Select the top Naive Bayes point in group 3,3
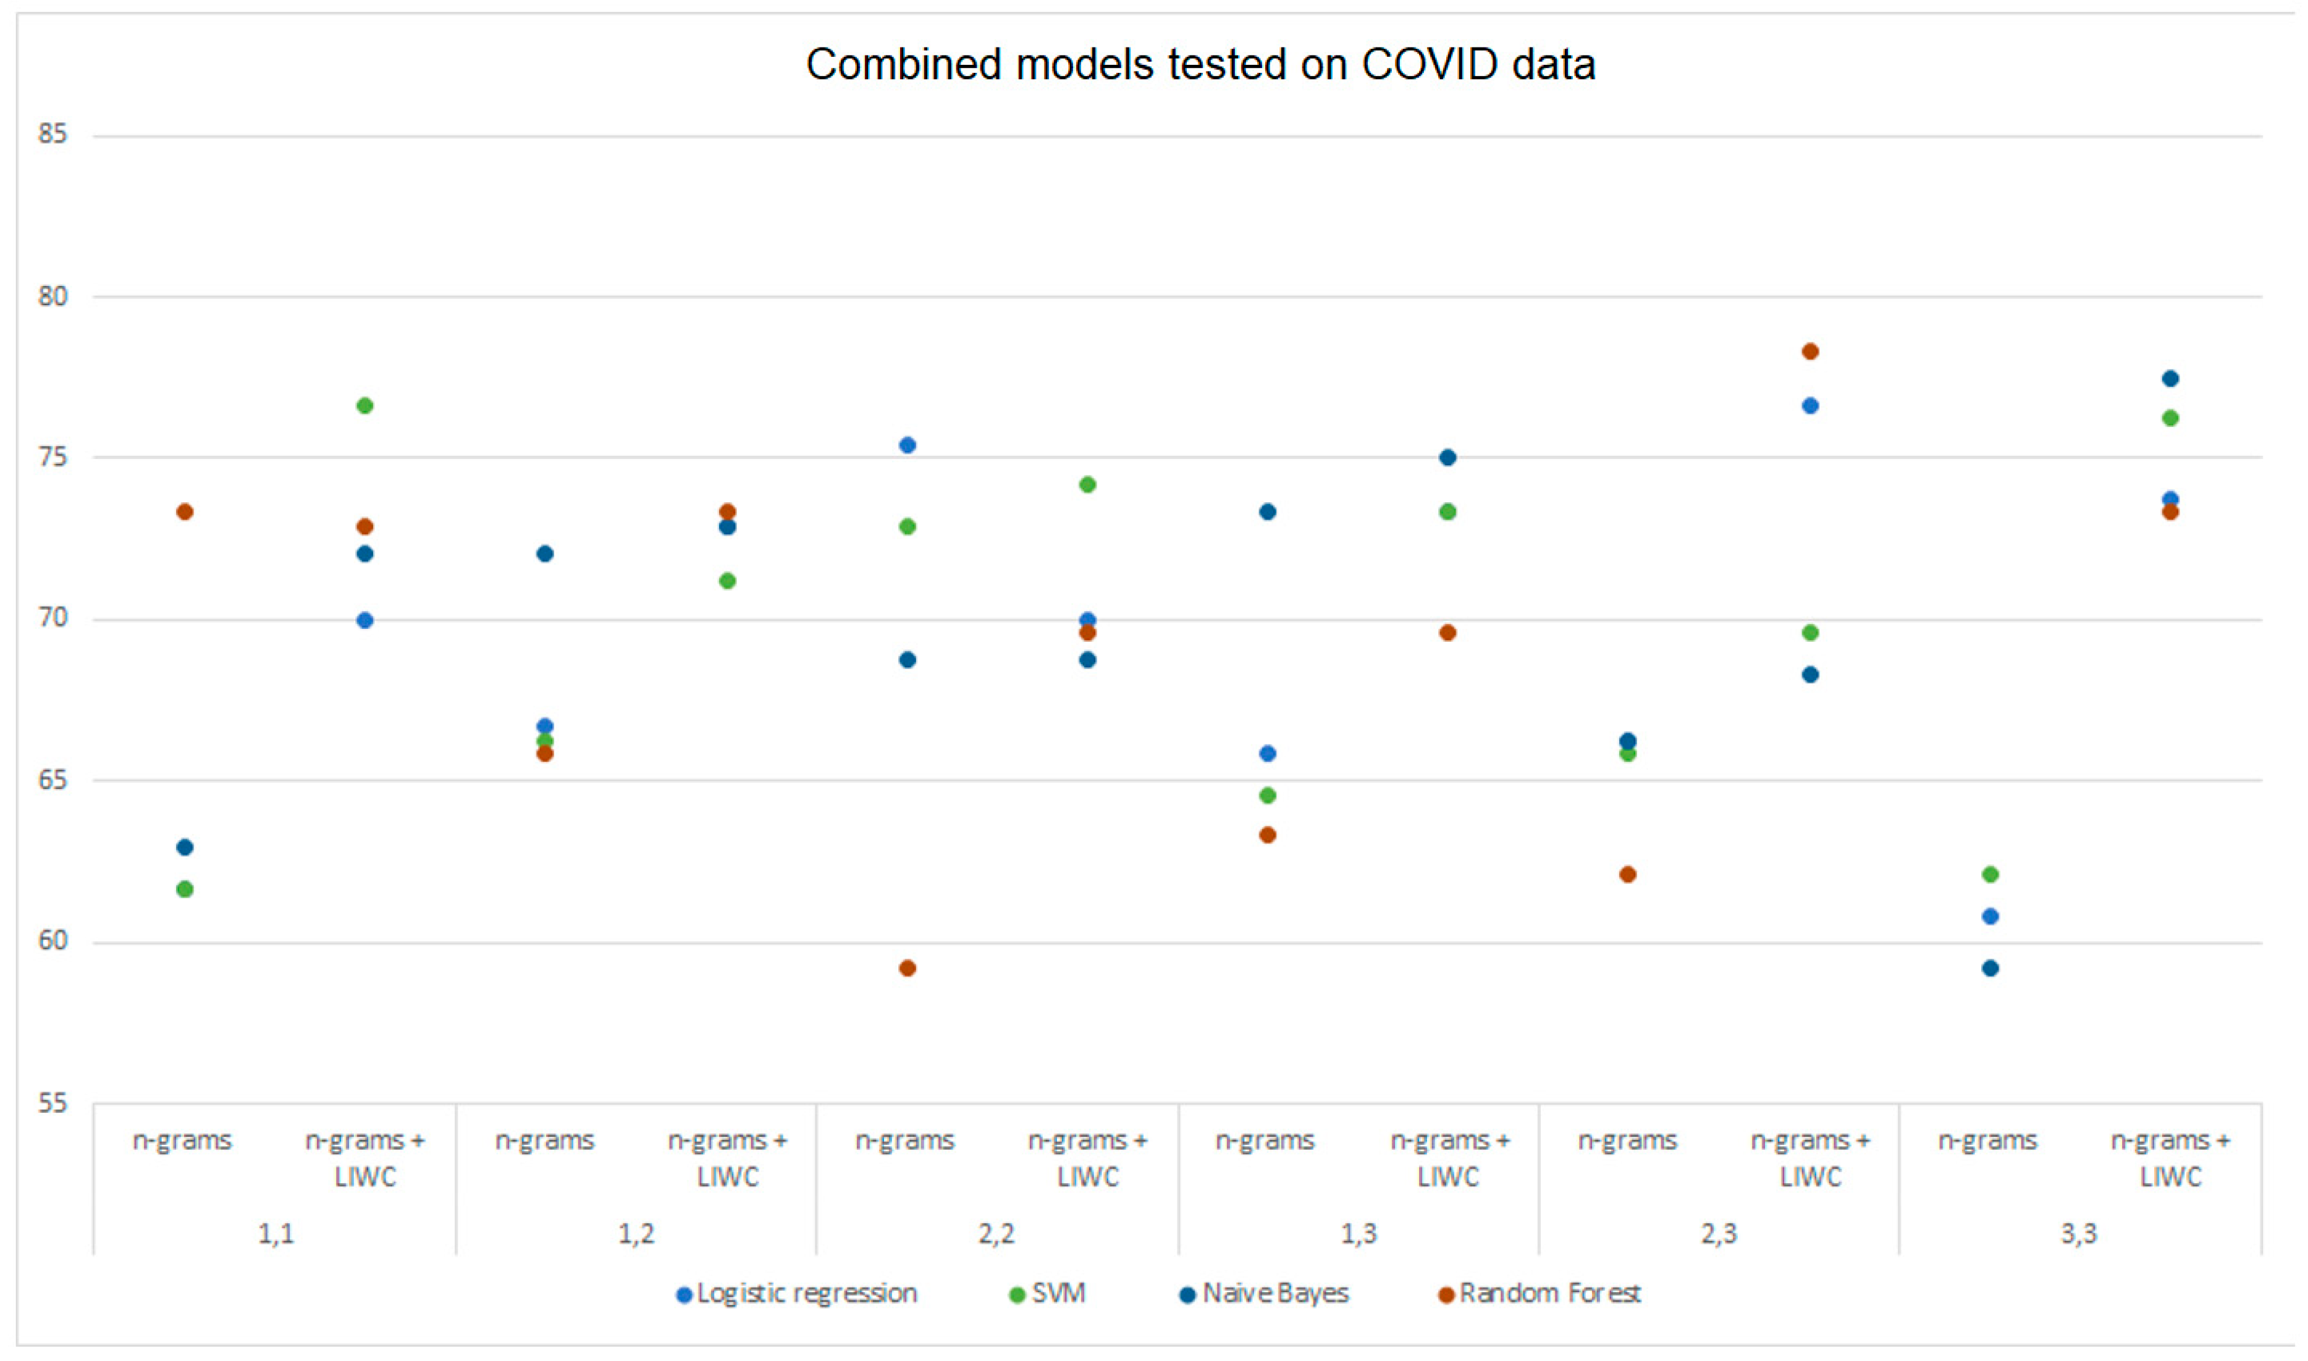 pyautogui.click(x=2170, y=379)
